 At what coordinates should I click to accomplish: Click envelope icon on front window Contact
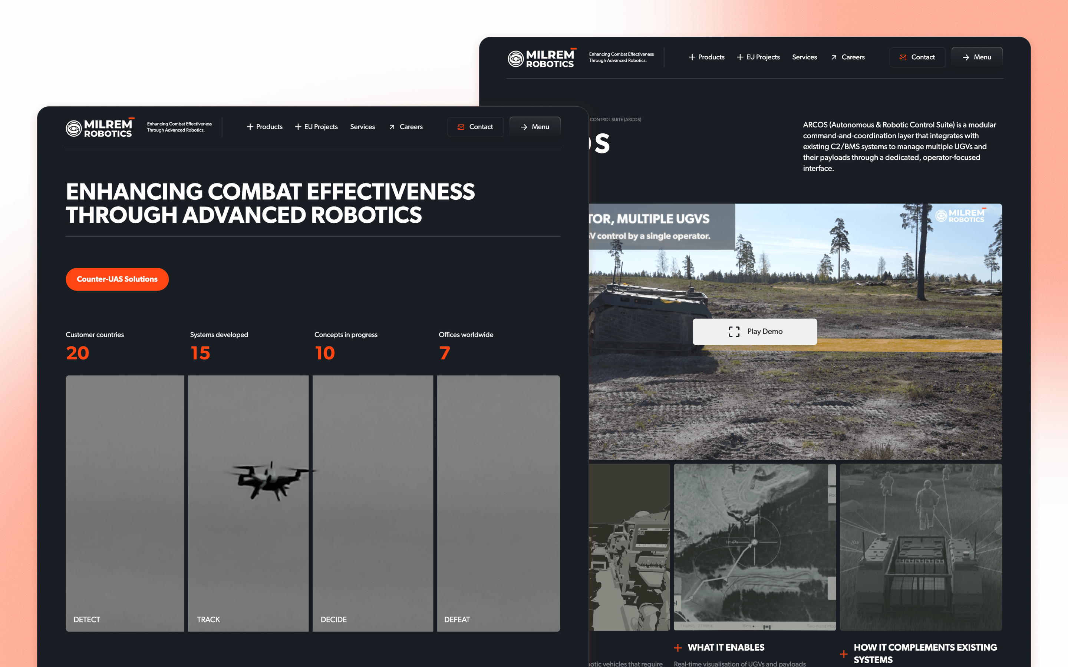(x=461, y=127)
